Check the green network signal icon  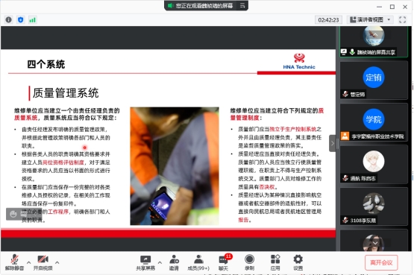coord(33,20)
